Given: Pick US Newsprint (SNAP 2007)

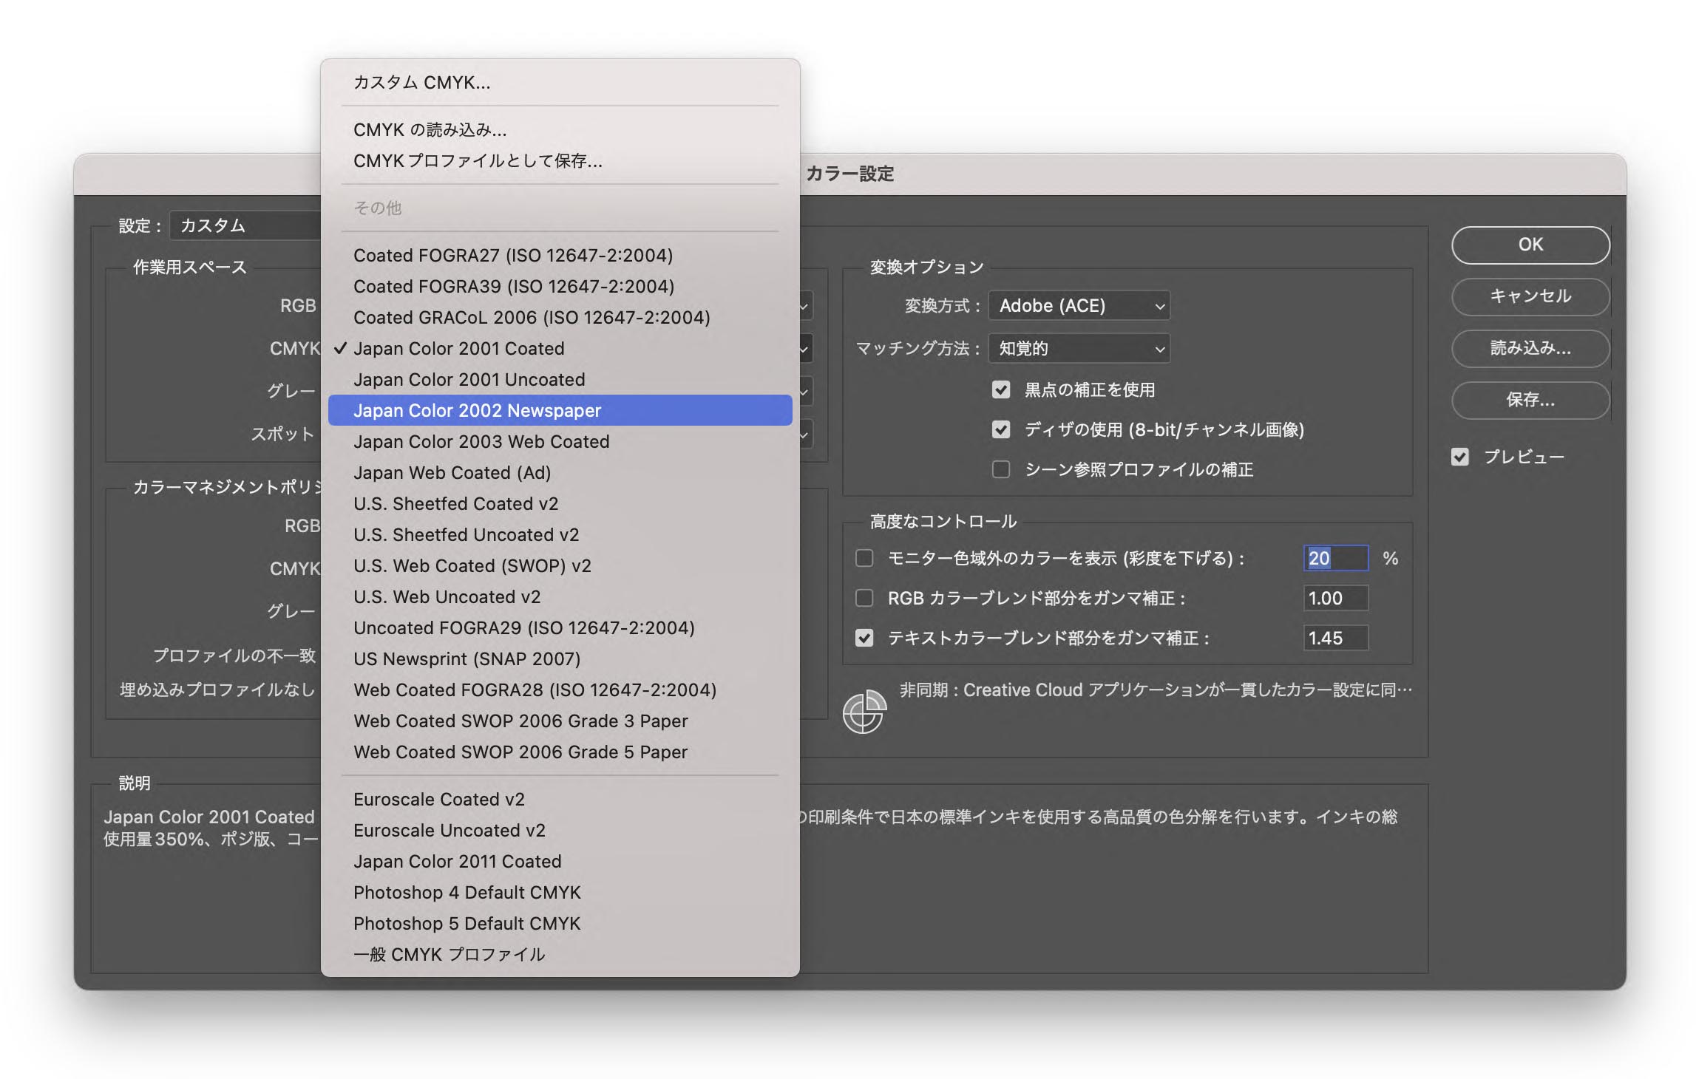Looking at the screenshot, I should [x=560, y=658].
